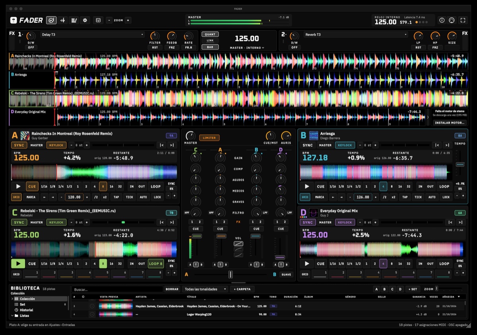Select Historial in the library sidebar

(26, 310)
